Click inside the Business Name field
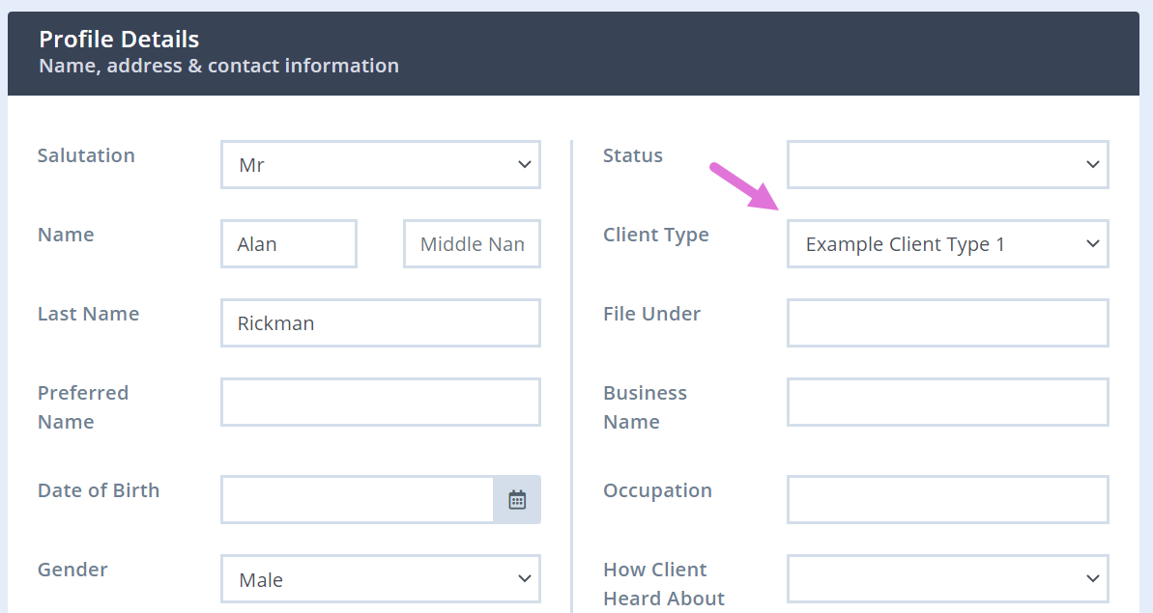Viewport: 1153px width, 613px height. click(x=946, y=402)
